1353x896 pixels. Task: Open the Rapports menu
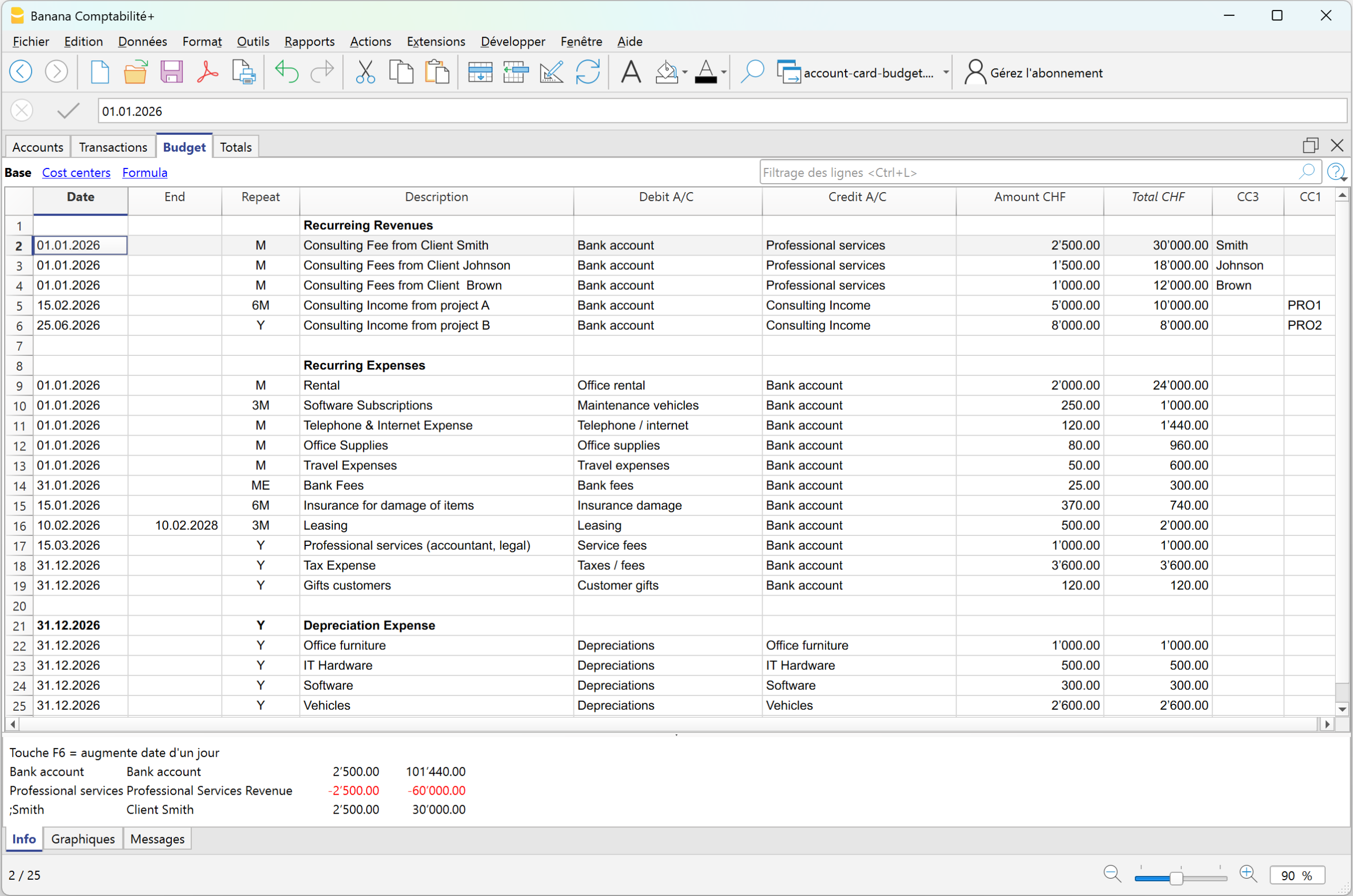(309, 41)
